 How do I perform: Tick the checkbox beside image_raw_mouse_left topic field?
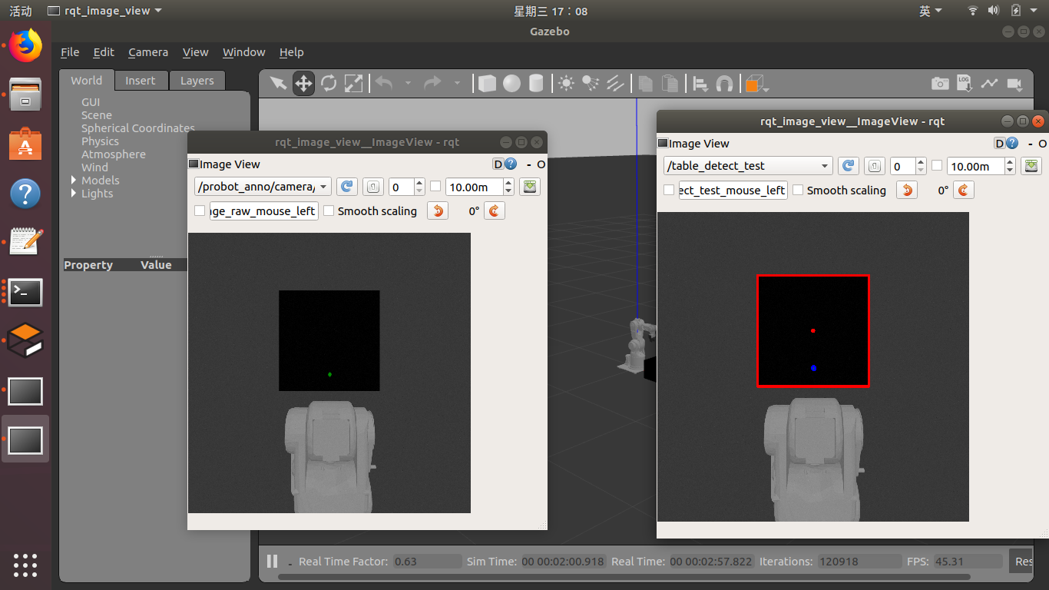200,210
